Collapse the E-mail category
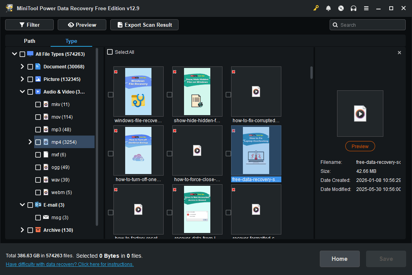 pos(22,204)
